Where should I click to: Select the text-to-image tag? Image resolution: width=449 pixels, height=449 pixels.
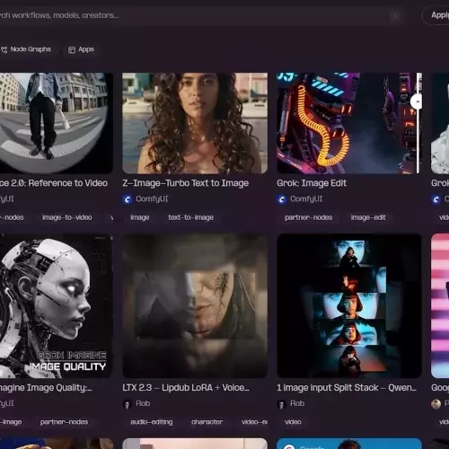click(191, 217)
